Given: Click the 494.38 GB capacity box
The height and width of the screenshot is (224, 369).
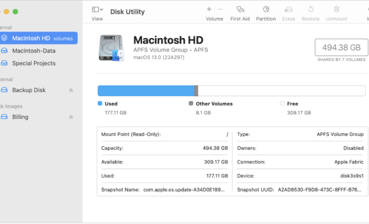Looking at the screenshot, I should 341,48.
